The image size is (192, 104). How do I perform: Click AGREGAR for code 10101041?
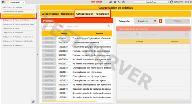point(49,93)
